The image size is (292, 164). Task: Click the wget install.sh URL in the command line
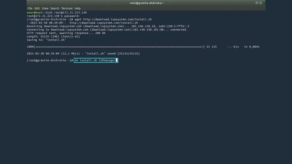(117, 19)
